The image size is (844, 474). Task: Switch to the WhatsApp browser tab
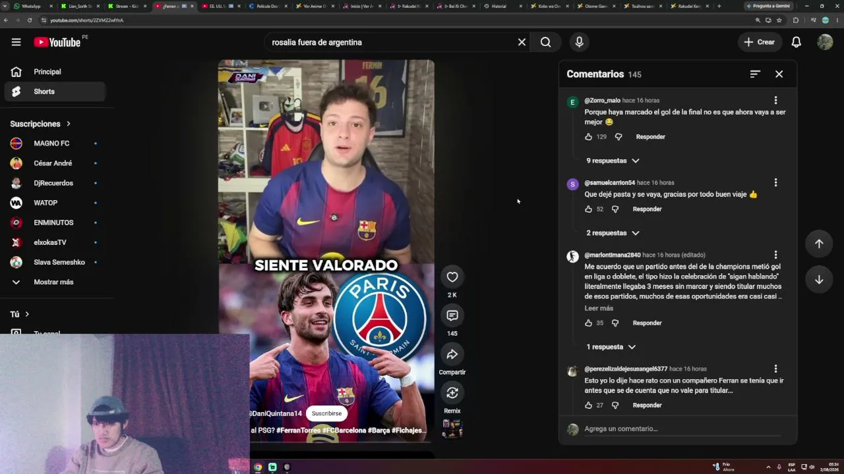click(33, 6)
